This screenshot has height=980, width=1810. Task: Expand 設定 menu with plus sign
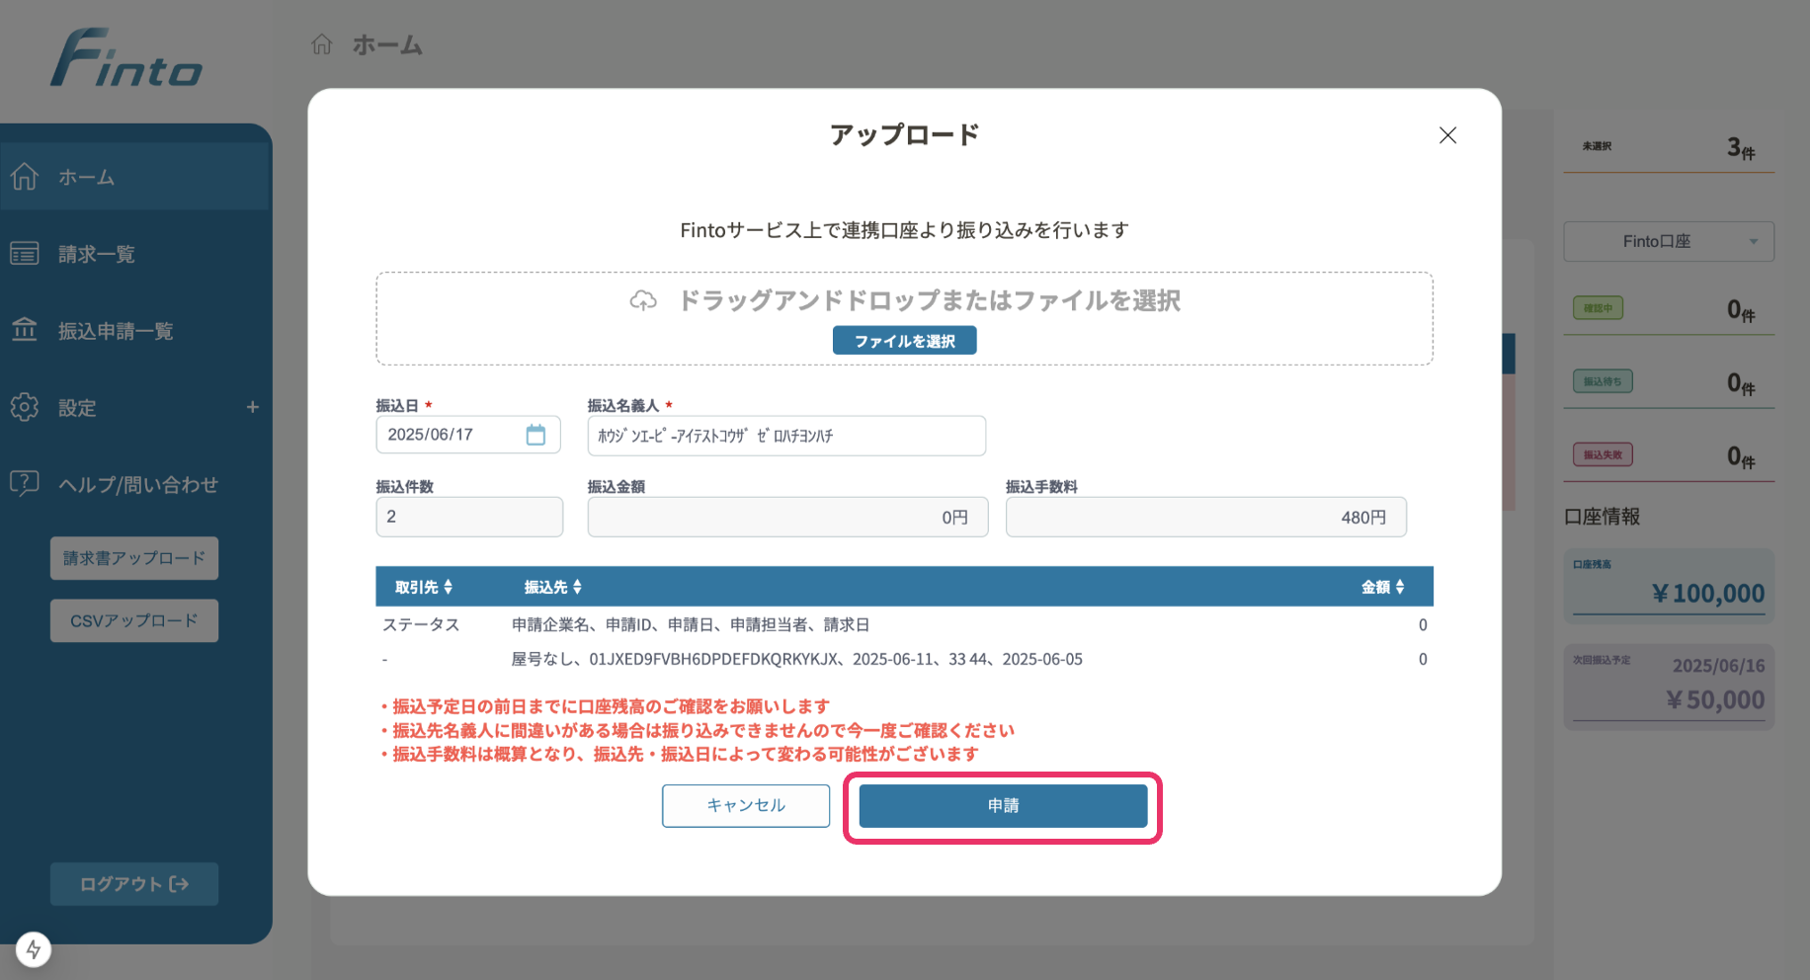(x=253, y=407)
